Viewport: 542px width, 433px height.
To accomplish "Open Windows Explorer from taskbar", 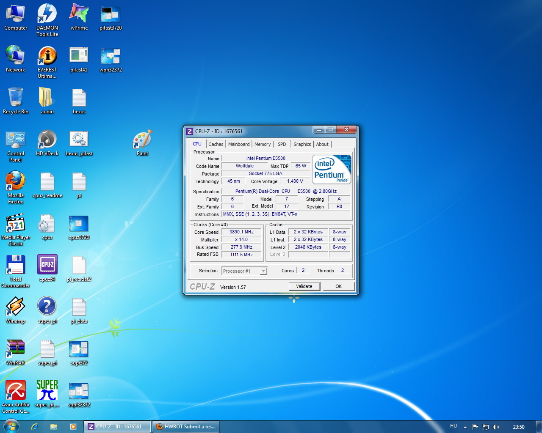I will point(54,427).
